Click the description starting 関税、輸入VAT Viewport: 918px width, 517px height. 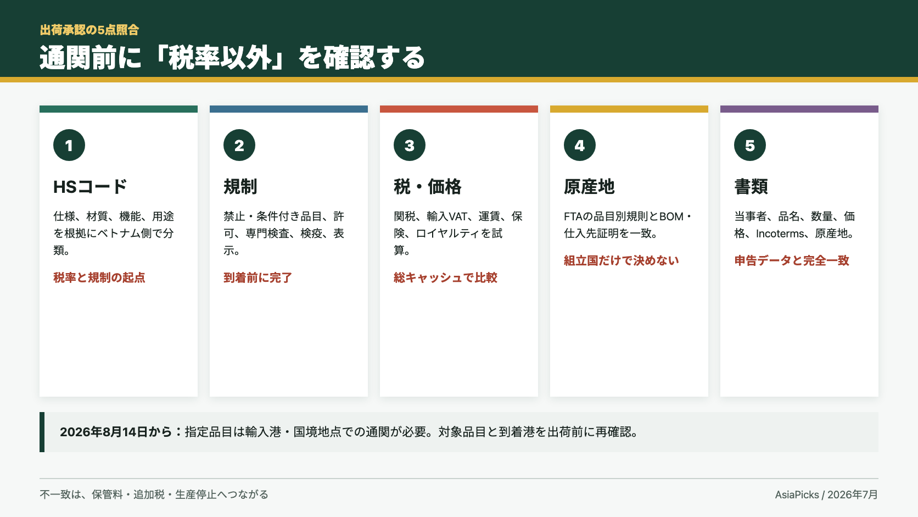(458, 234)
